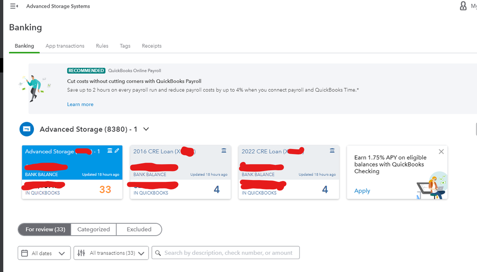
Task: Open the All transactions (33) filter dropdown
Action: click(x=111, y=253)
